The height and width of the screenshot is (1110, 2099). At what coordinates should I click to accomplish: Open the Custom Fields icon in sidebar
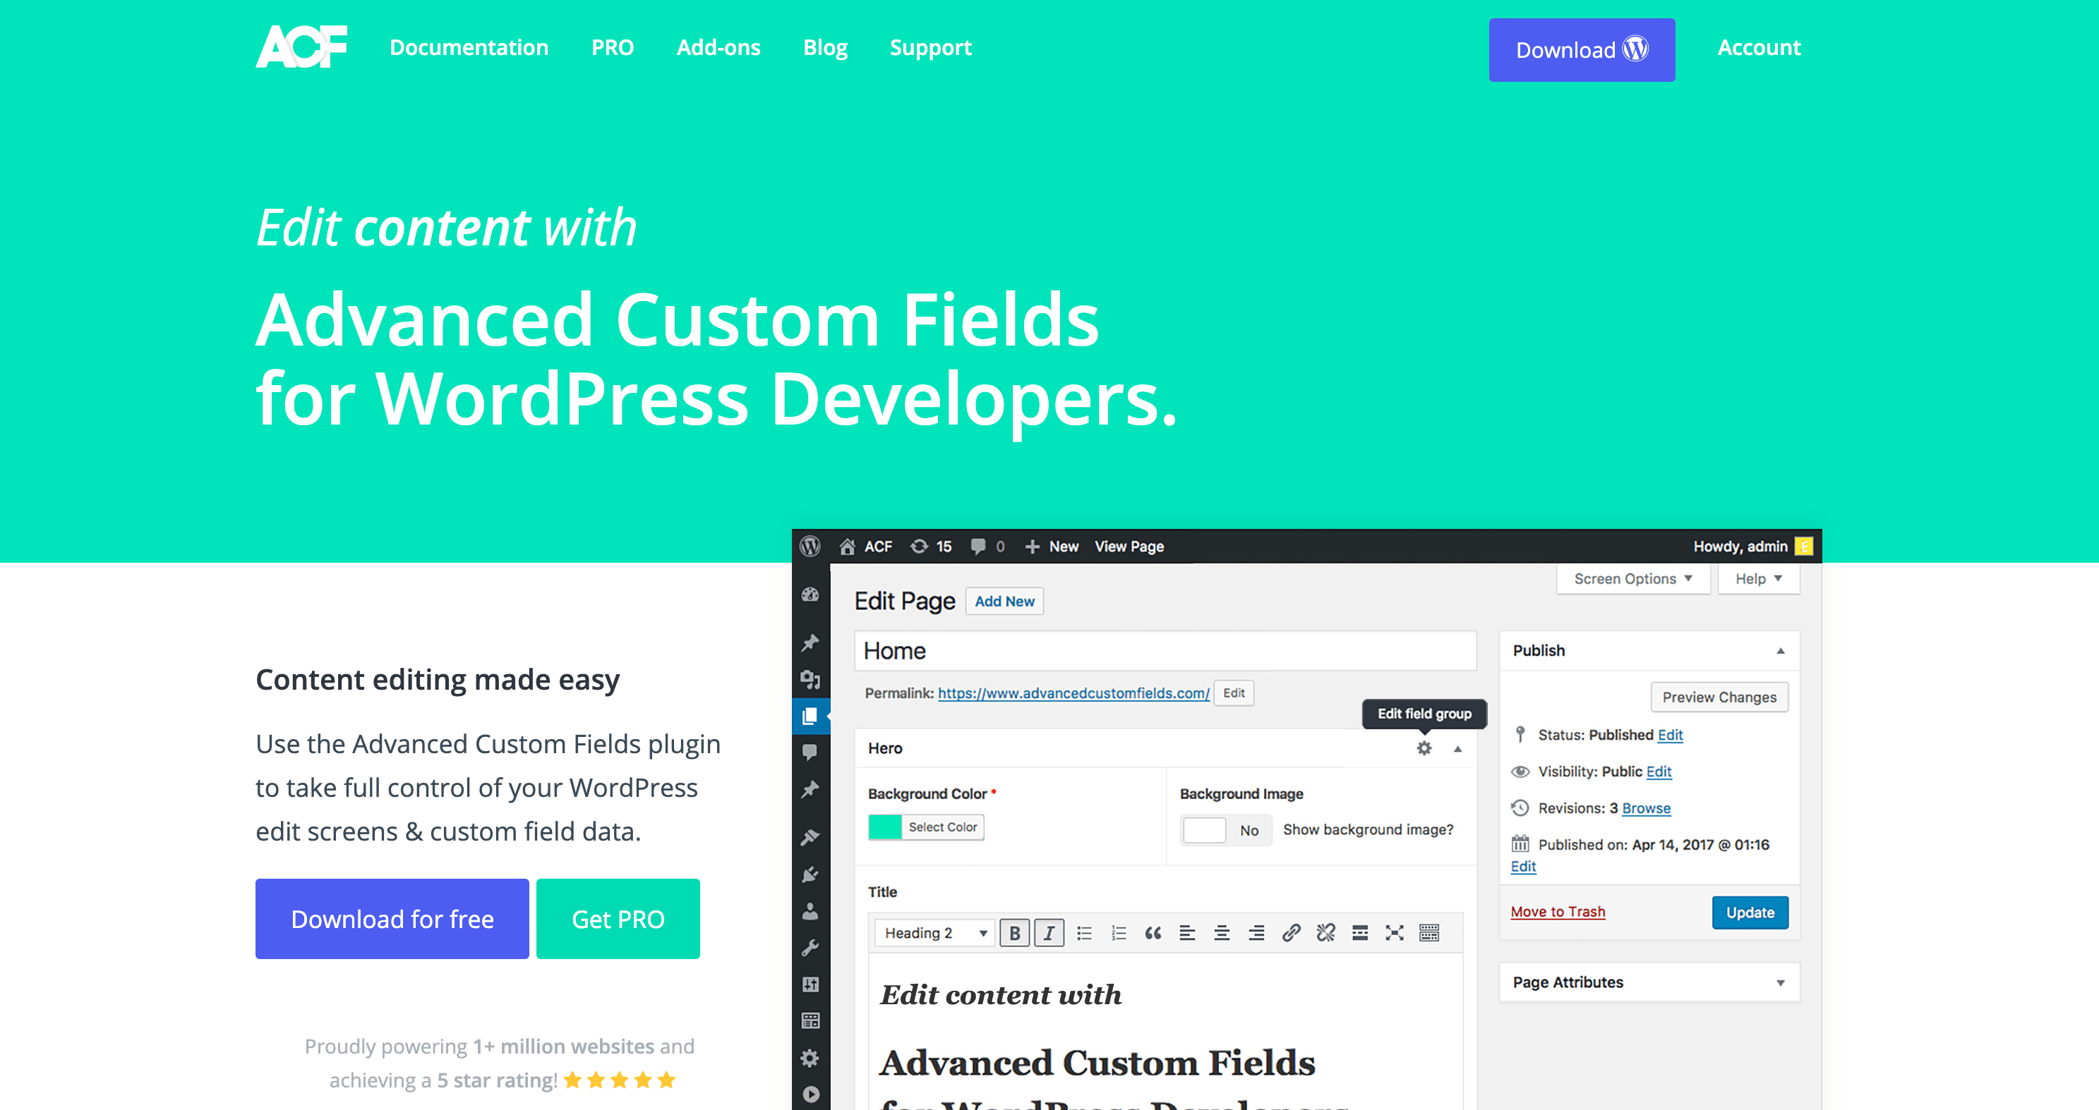pyautogui.click(x=810, y=1020)
